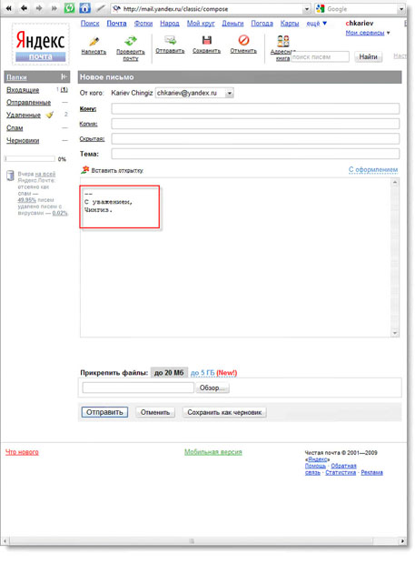This screenshot has width=415, height=564.
Task: Click the Отменить red cancel icon
Action: coord(243,40)
